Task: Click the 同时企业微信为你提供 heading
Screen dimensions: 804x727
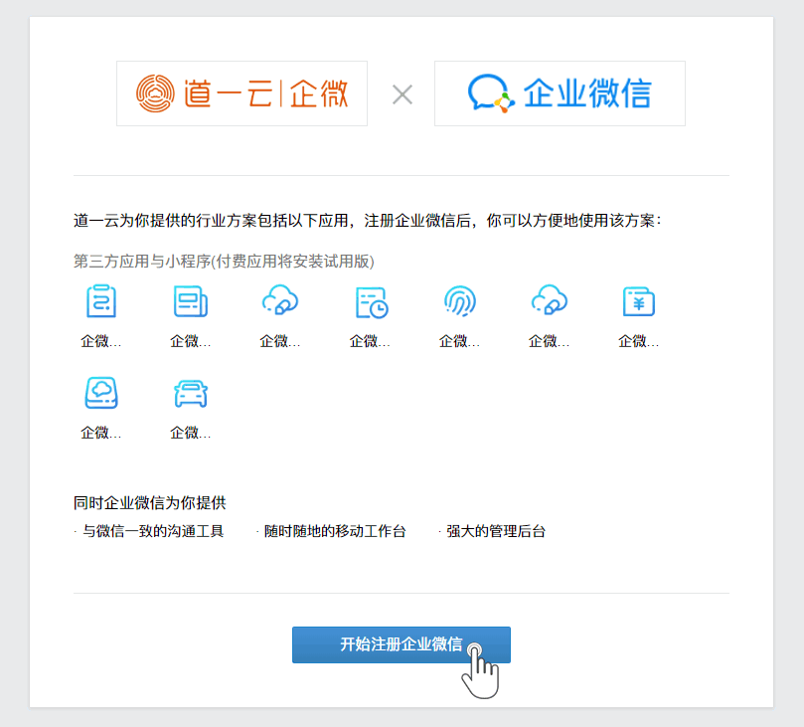Action: (149, 502)
